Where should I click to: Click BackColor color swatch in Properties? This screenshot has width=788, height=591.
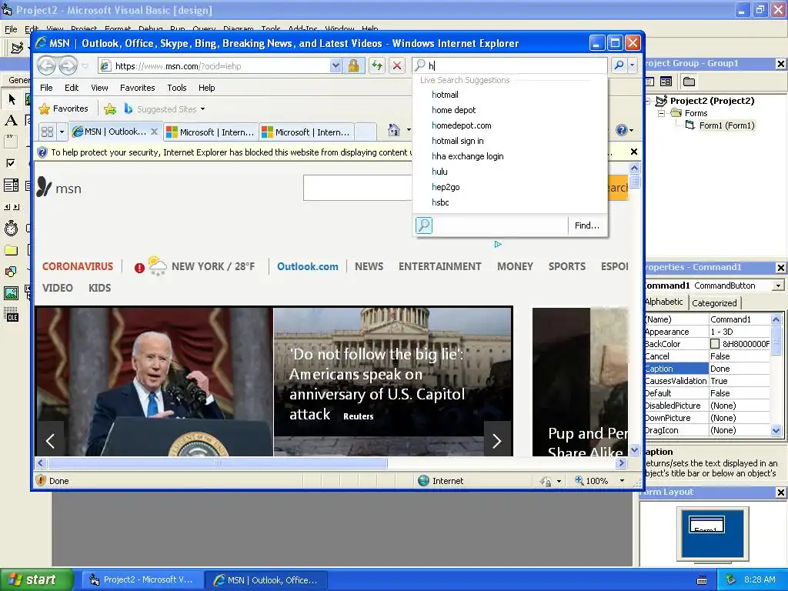click(x=715, y=344)
